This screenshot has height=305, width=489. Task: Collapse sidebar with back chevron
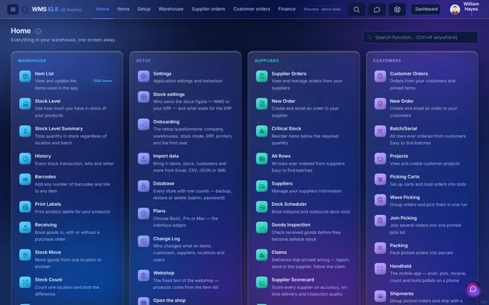[25, 9]
